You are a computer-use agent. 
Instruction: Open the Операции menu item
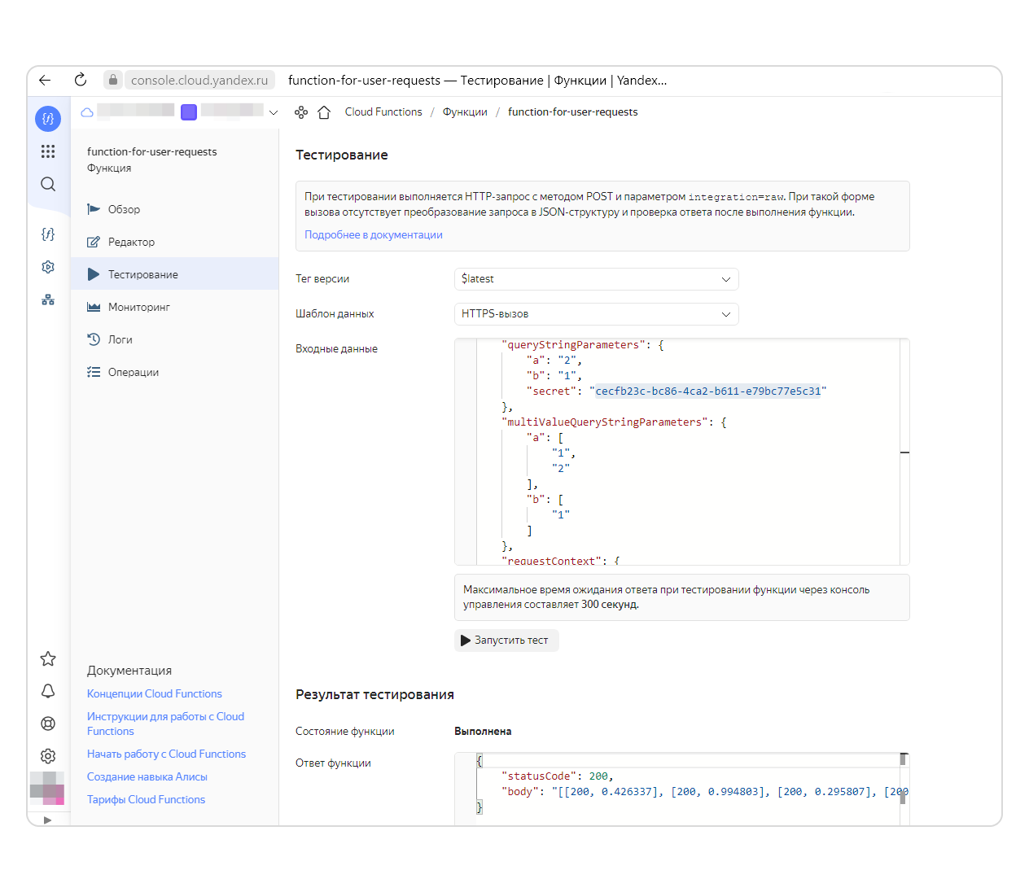(x=174, y=372)
